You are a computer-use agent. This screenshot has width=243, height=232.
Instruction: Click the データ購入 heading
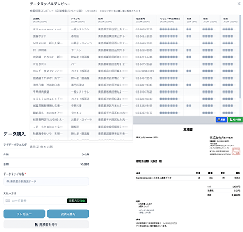pyautogui.click(x=15, y=134)
